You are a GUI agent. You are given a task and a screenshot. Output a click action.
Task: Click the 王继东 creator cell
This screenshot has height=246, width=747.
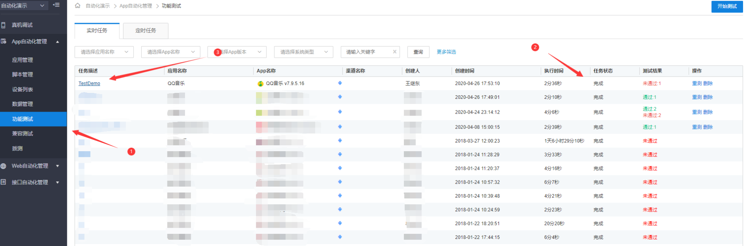pos(412,84)
